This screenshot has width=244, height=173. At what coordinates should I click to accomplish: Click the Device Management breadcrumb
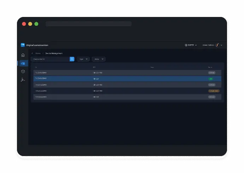(54, 53)
